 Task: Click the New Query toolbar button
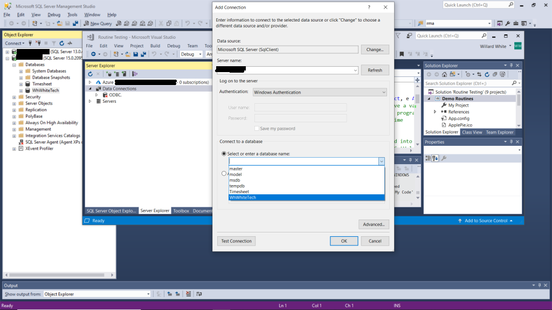coord(98,24)
